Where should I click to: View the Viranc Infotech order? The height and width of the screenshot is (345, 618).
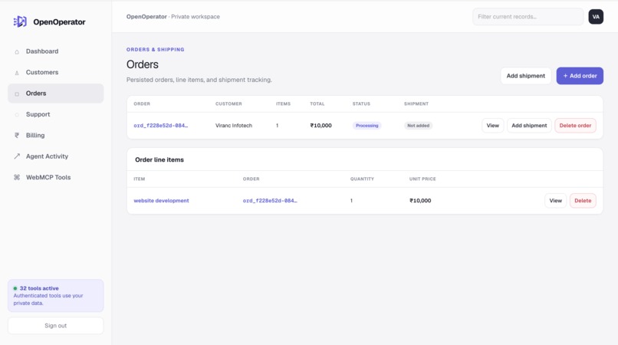coord(493,126)
